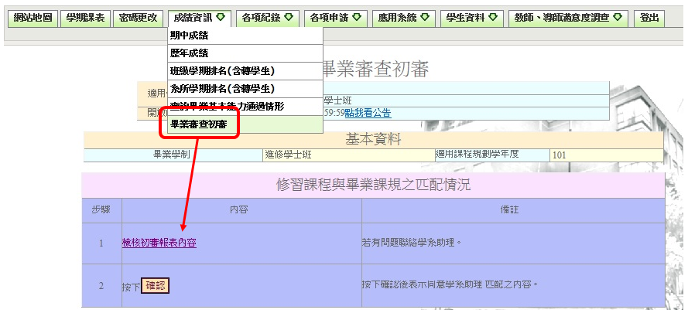Click the 基本資料 section header

tap(373, 140)
